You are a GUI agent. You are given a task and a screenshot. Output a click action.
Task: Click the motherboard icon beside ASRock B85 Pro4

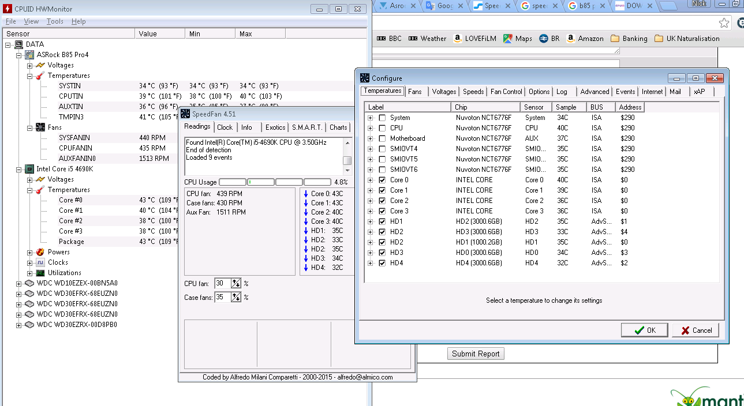pyautogui.click(x=30, y=55)
